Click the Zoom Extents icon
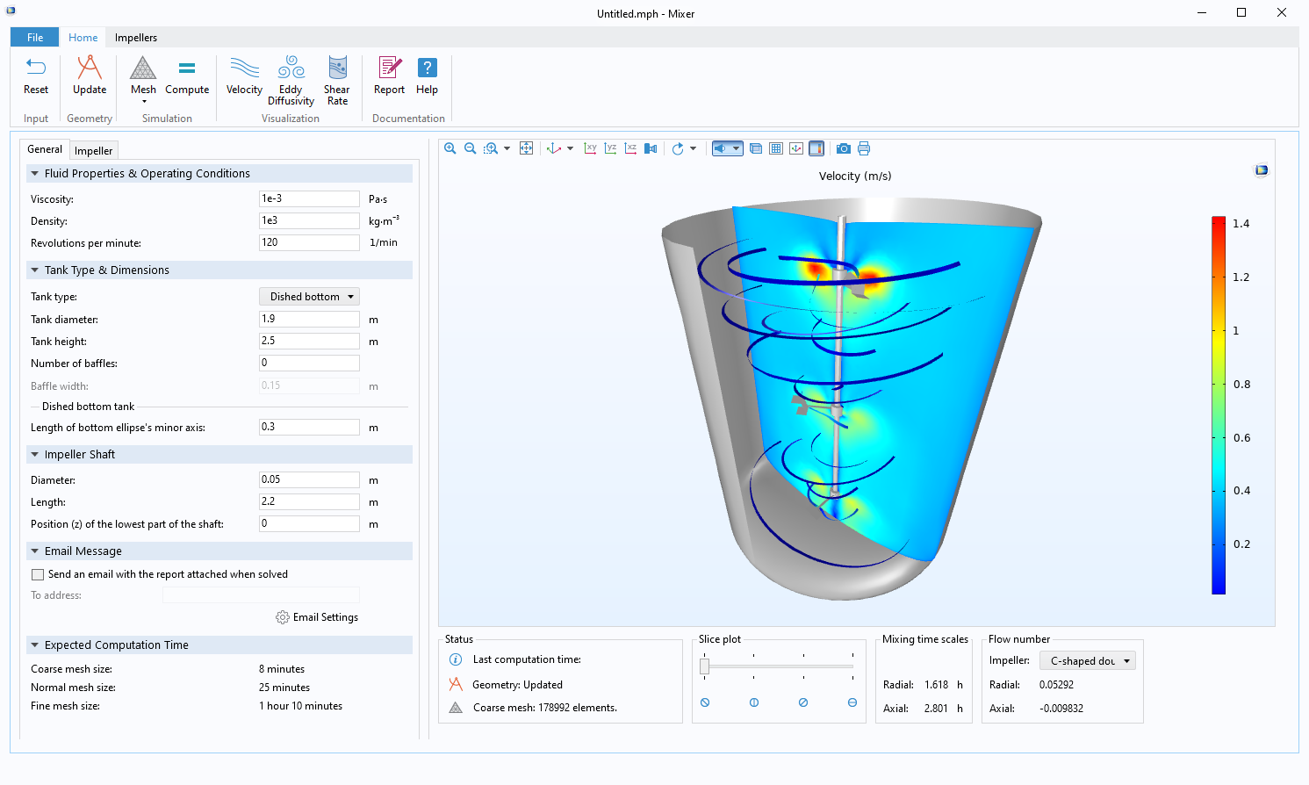Image resolution: width=1309 pixels, height=785 pixels. [x=526, y=148]
